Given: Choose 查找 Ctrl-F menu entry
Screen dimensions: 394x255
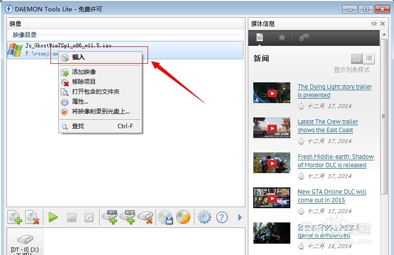Looking at the screenshot, I should point(100,126).
